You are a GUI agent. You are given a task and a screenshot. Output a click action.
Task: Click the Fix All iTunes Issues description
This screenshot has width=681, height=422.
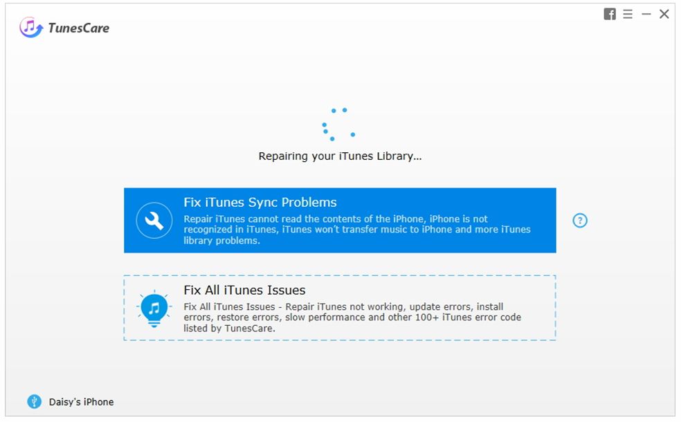coord(352,318)
